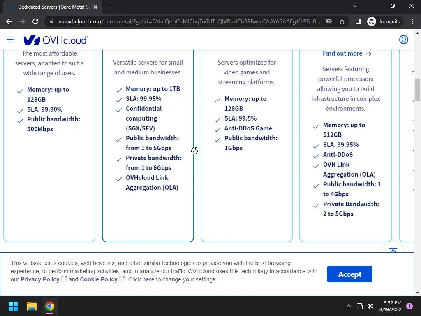This screenshot has height=316, width=421.
Task: Select the Dedicated Servers browser tab
Action: 52,7
